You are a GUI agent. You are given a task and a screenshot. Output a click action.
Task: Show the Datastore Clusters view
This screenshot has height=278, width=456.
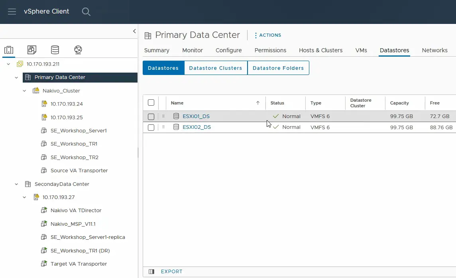pos(216,68)
